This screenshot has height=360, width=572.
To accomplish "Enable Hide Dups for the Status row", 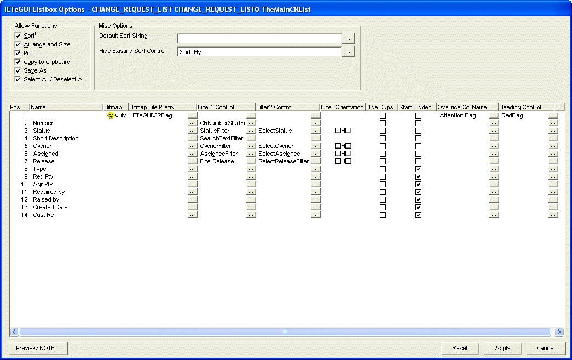I will 383,131.
